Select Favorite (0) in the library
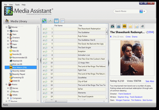 point(15,54)
